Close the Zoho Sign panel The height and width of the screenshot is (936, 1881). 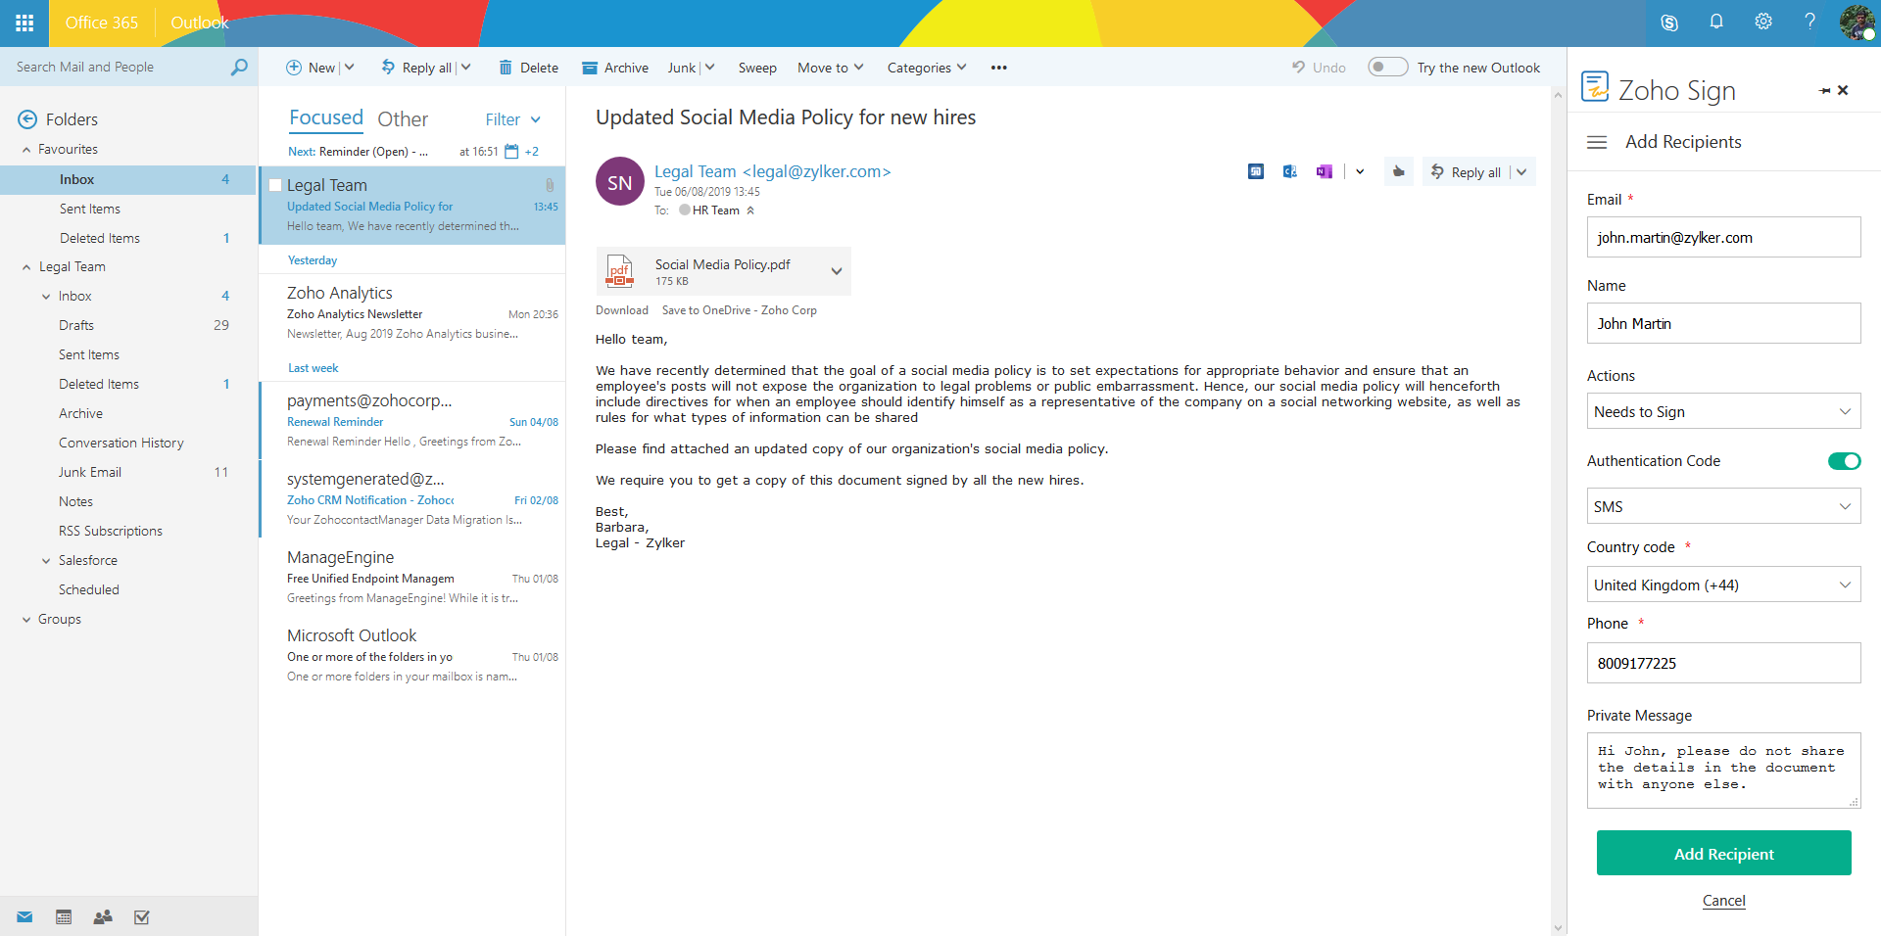click(1843, 90)
